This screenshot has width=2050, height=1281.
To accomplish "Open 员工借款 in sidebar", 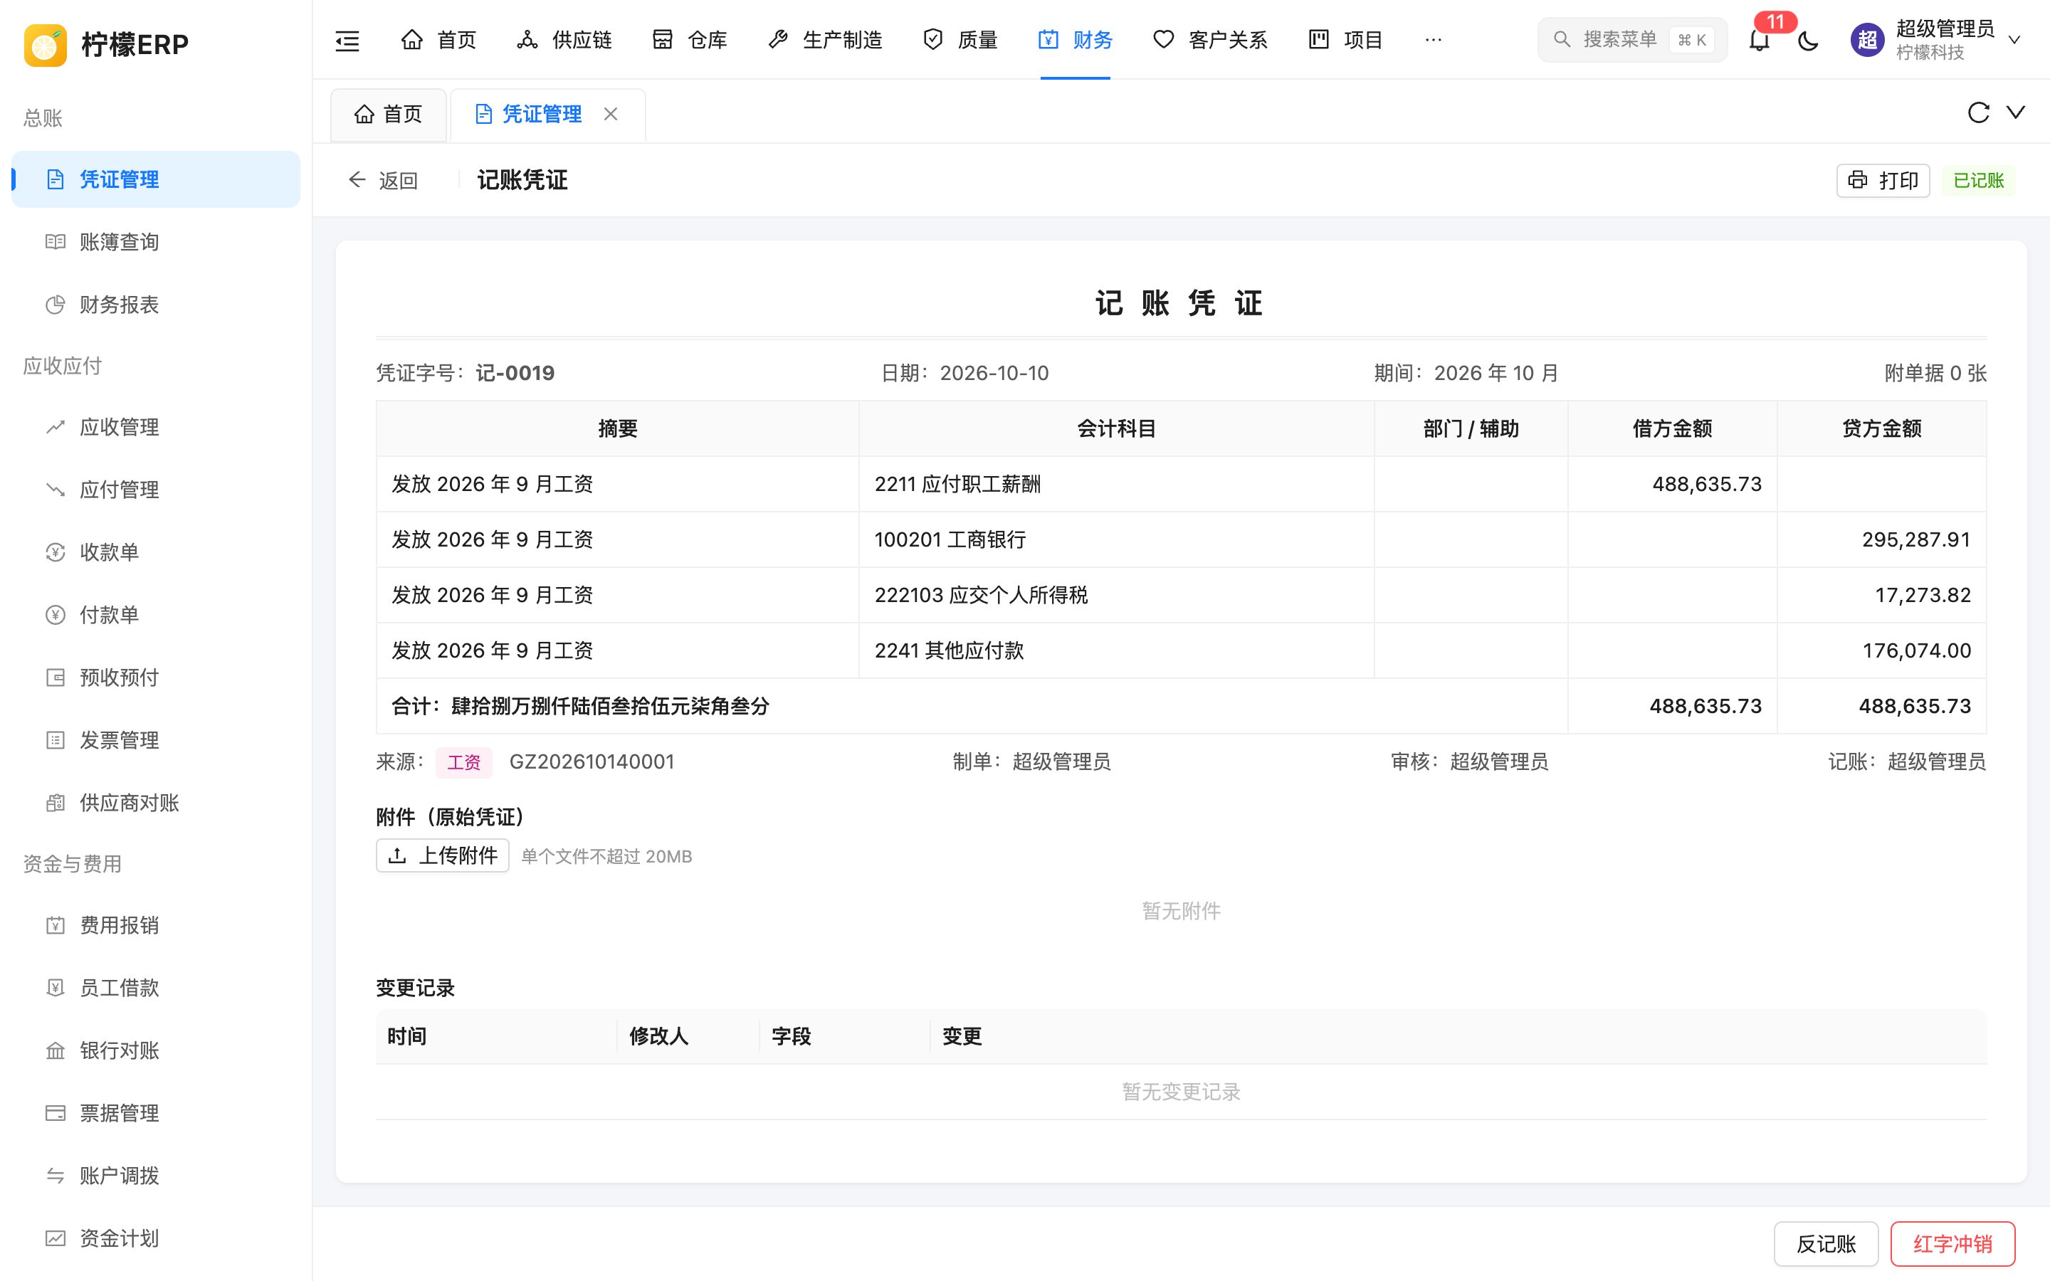I will click(156, 988).
